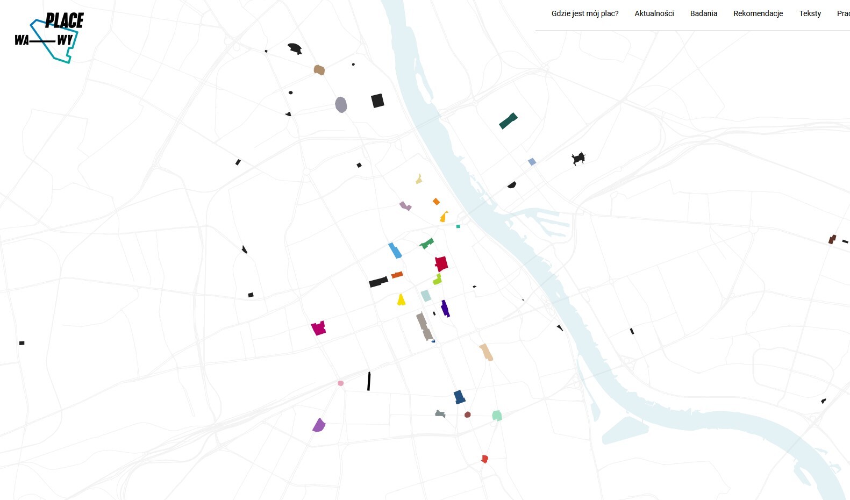Select the grey oval plaza shape
850x500 pixels.
point(341,105)
